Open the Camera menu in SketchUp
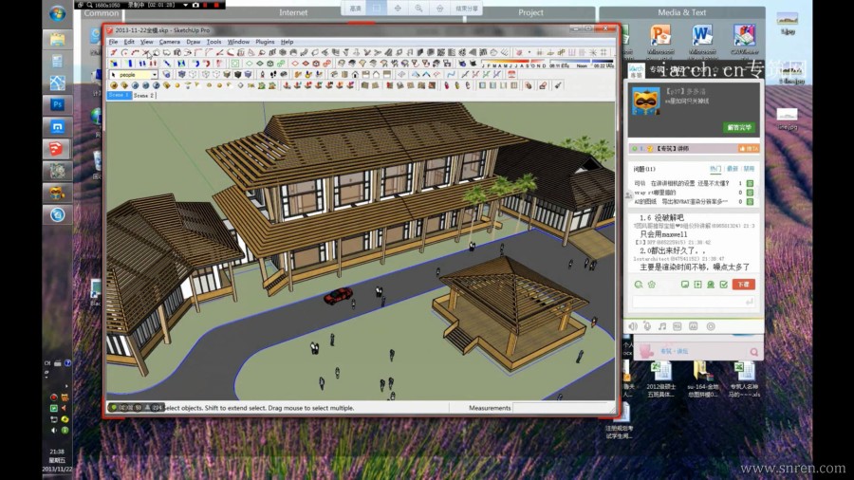Image resolution: width=854 pixels, height=480 pixels. pyautogui.click(x=169, y=42)
